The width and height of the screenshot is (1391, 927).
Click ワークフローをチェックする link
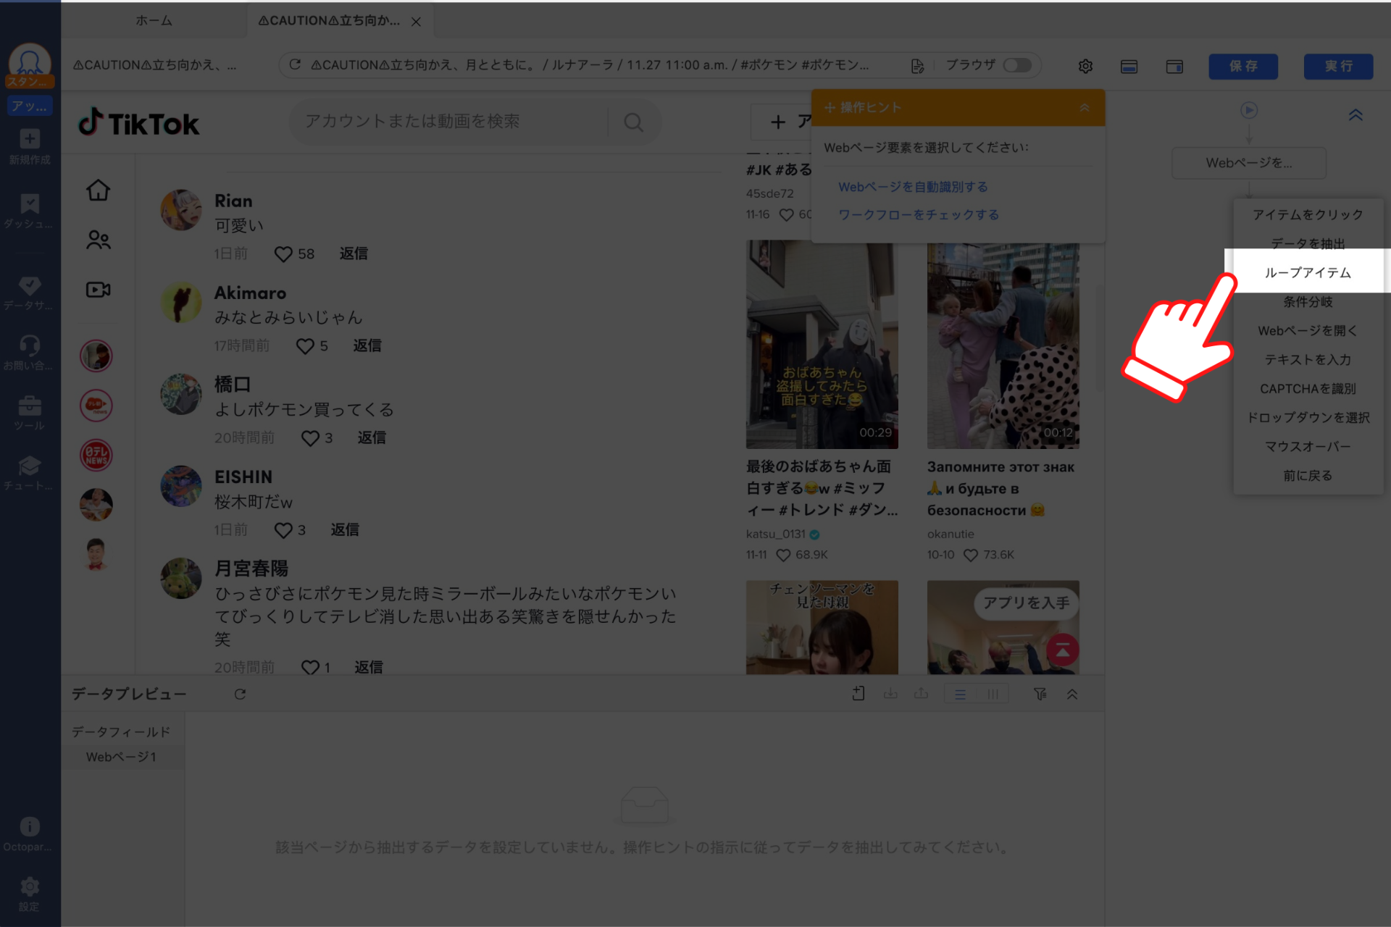[x=919, y=214]
